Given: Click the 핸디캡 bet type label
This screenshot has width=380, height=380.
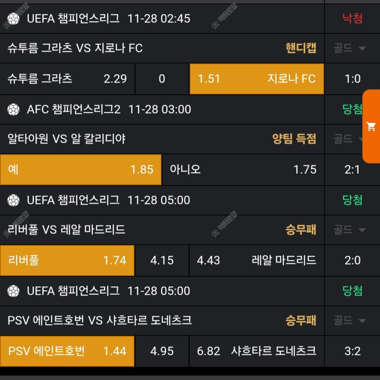Looking at the screenshot, I should [301, 48].
